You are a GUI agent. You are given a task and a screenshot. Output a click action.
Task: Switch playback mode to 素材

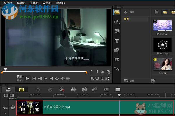(x=19, y=80)
